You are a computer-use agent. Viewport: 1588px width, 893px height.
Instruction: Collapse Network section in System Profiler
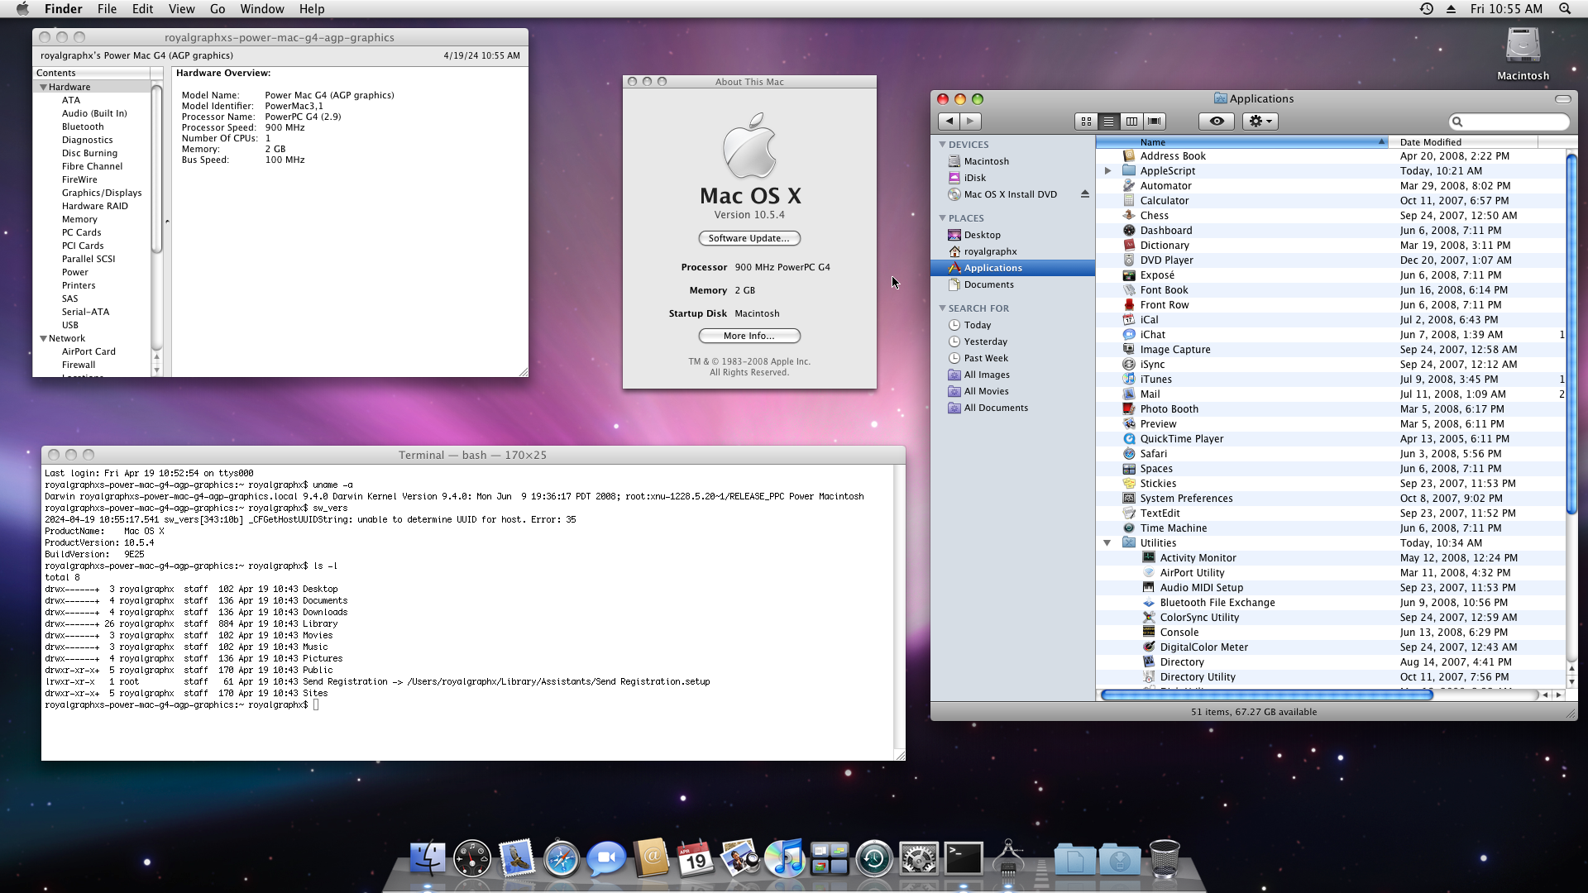43,338
